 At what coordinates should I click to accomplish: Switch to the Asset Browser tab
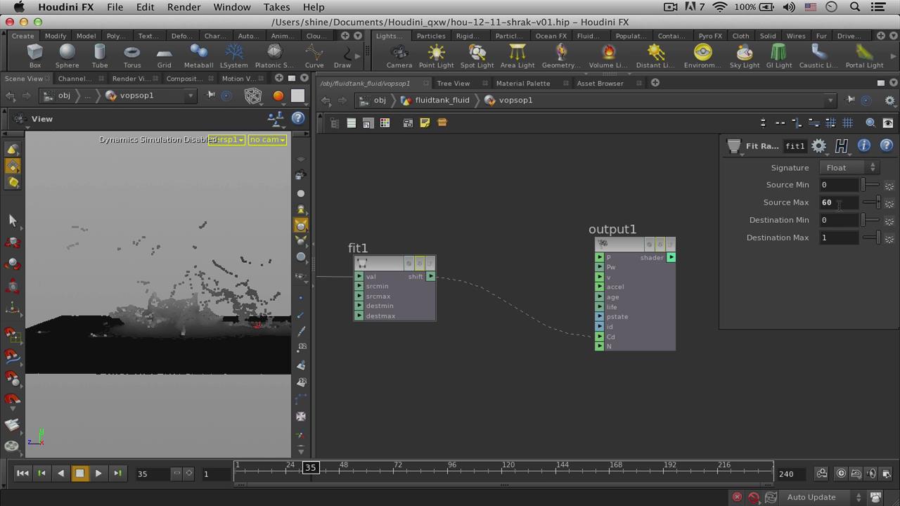point(600,83)
